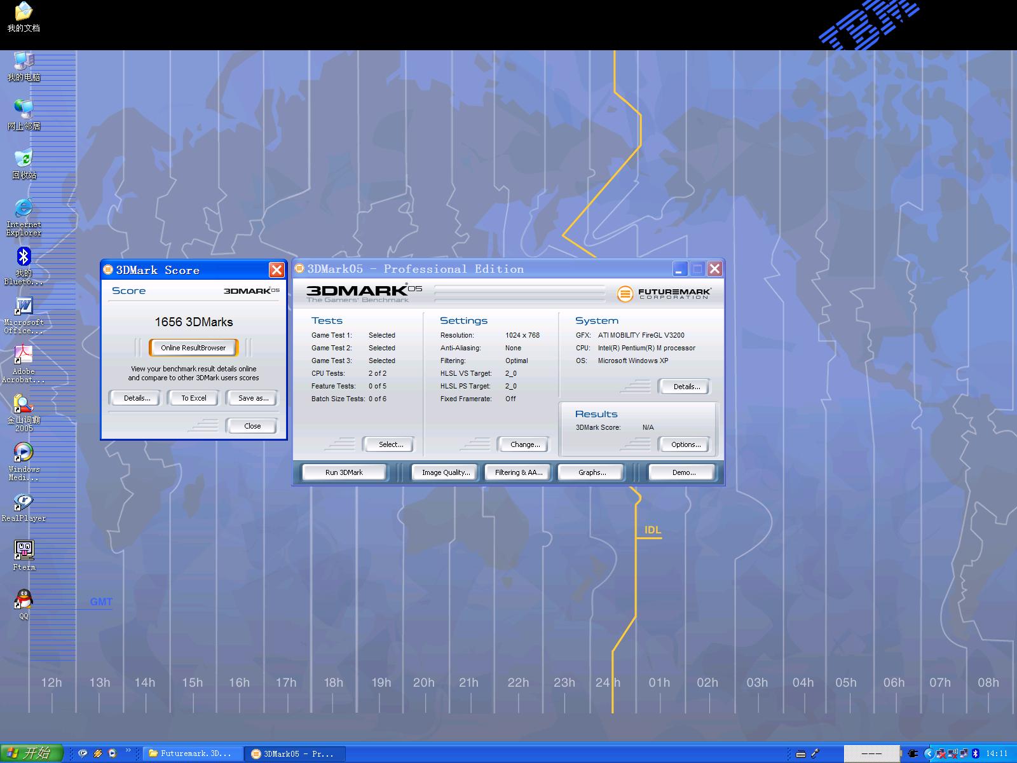Click the Online ResultBrowser button
This screenshot has height=763, width=1017.
(x=193, y=348)
